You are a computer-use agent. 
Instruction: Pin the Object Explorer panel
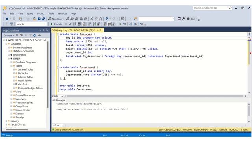[x=44, y=30]
